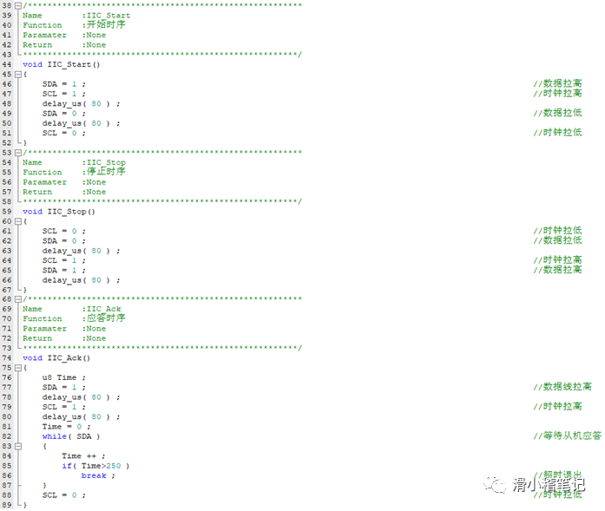The width and height of the screenshot is (605, 511).
Task: Click the '//数据拉低' comment on line 62
Action: [x=557, y=240]
